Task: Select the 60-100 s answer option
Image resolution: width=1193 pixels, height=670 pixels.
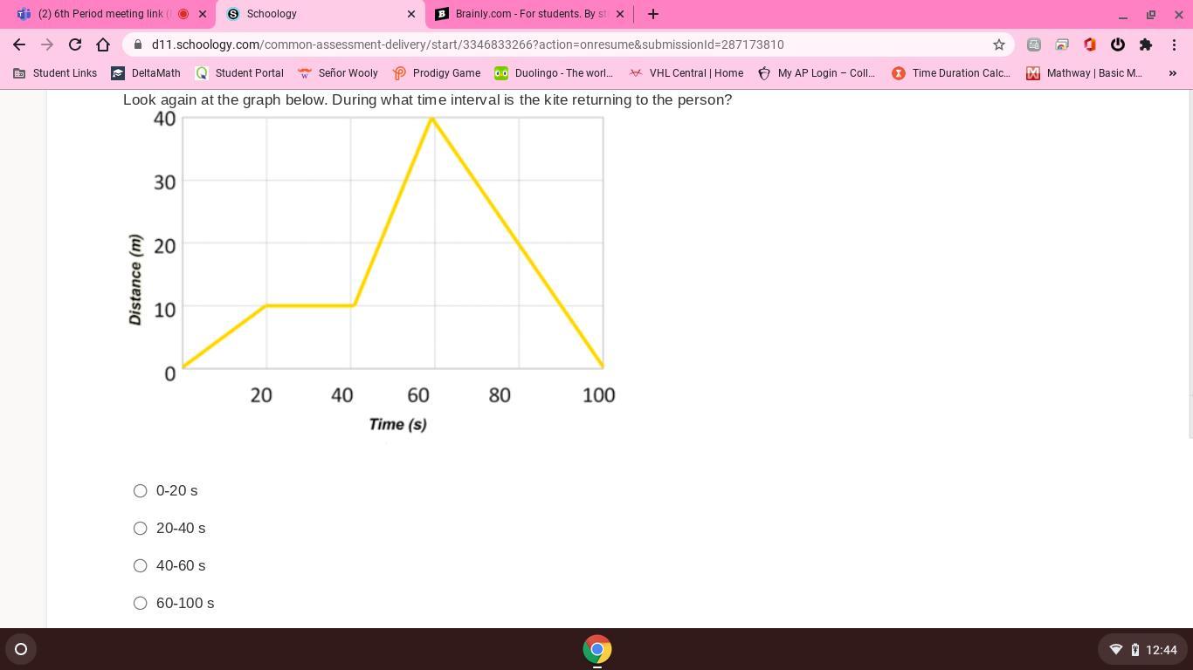Action: tap(140, 604)
